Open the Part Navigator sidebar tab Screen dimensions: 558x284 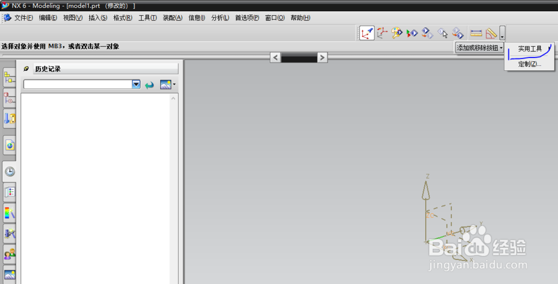(x=9, y=98)
